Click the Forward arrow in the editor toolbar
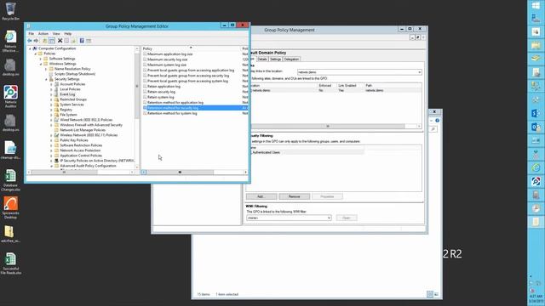This screenshot has height=306, width=545. click(36, 41)
